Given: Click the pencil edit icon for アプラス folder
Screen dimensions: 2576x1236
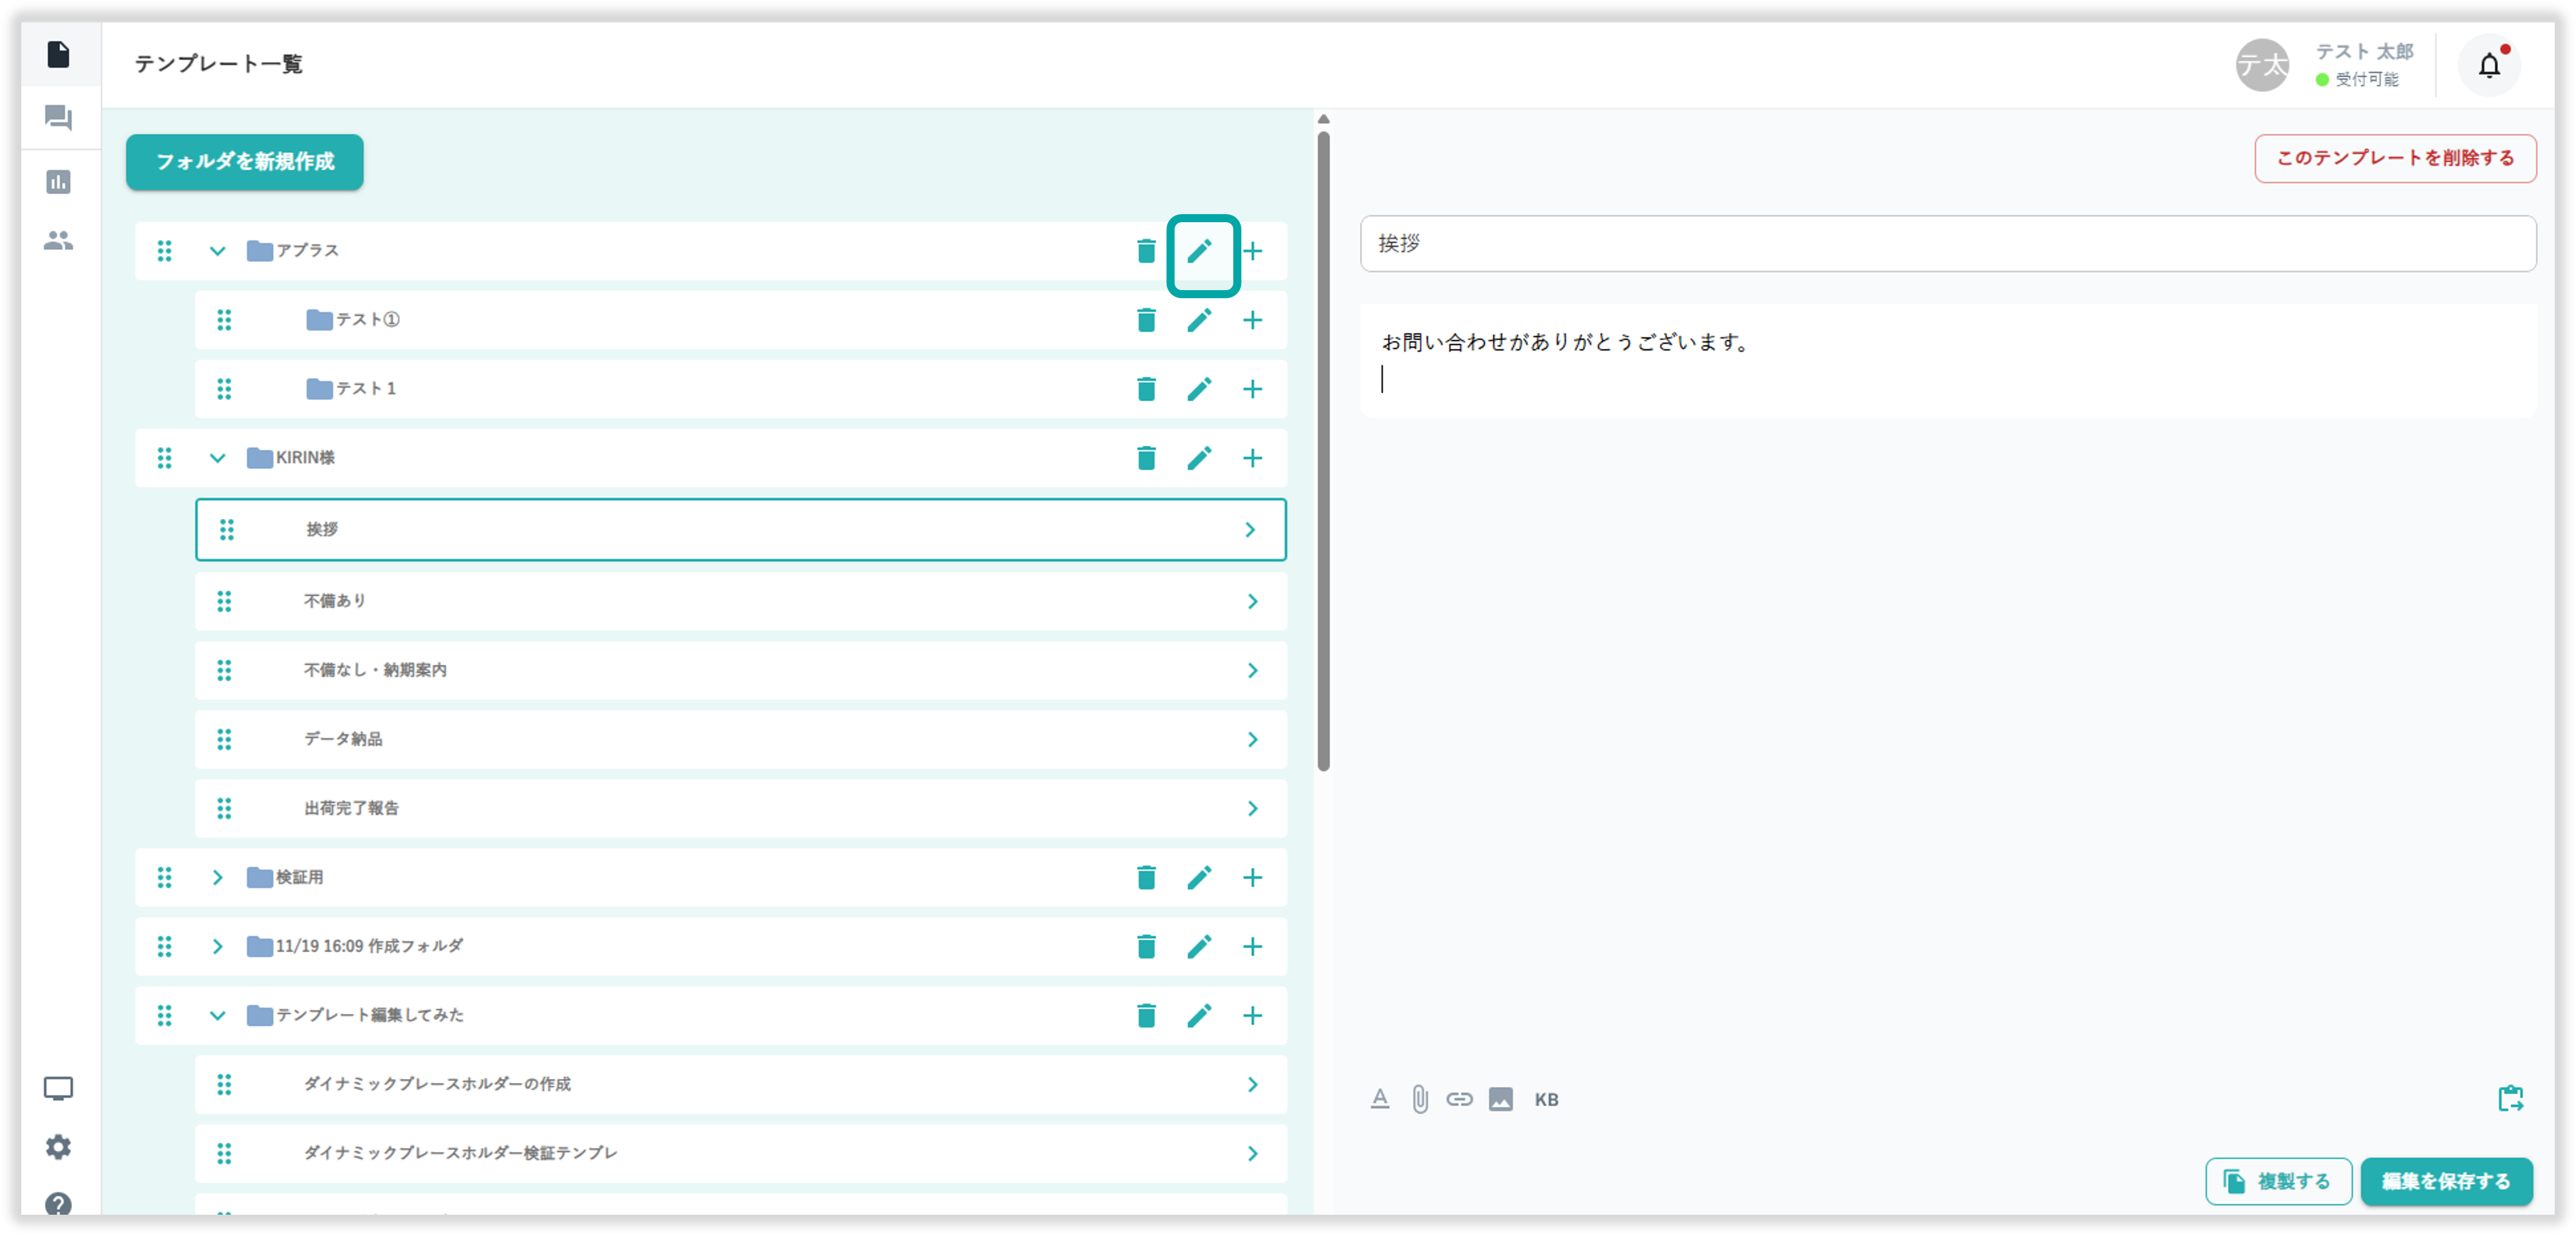Looking at the screenshot, I should tap(1199, 251).
